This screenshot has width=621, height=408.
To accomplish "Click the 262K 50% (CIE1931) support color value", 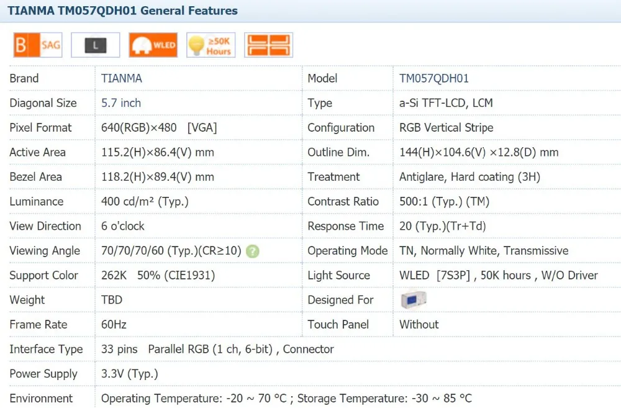I will [x=158, y=275].
